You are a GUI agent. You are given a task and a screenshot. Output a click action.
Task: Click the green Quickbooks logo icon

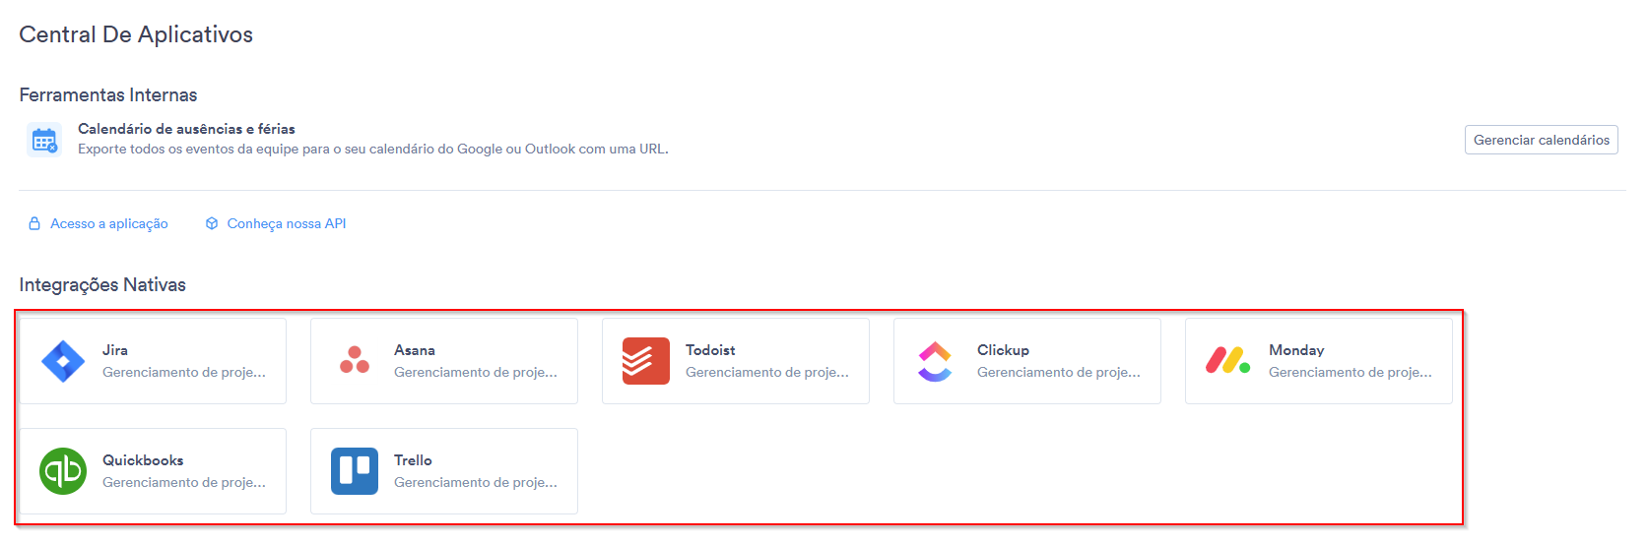pos(63,471)
